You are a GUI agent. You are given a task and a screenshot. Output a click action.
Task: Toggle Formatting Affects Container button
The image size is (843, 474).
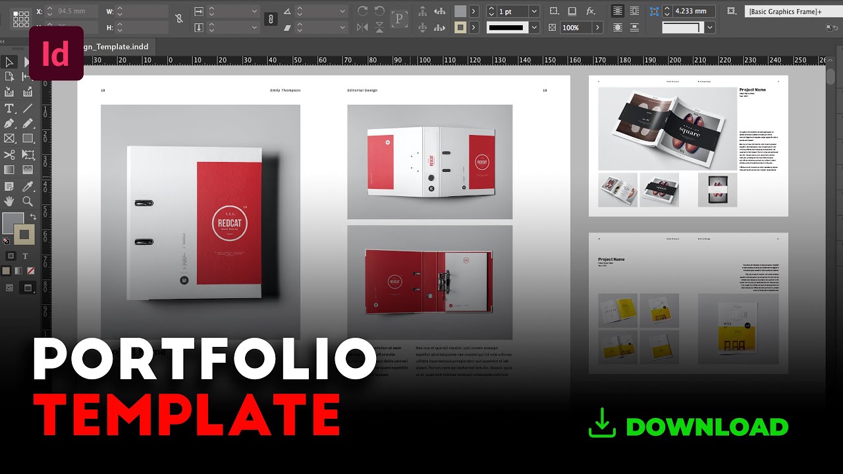pyautogui.click(x=9, y=255)
